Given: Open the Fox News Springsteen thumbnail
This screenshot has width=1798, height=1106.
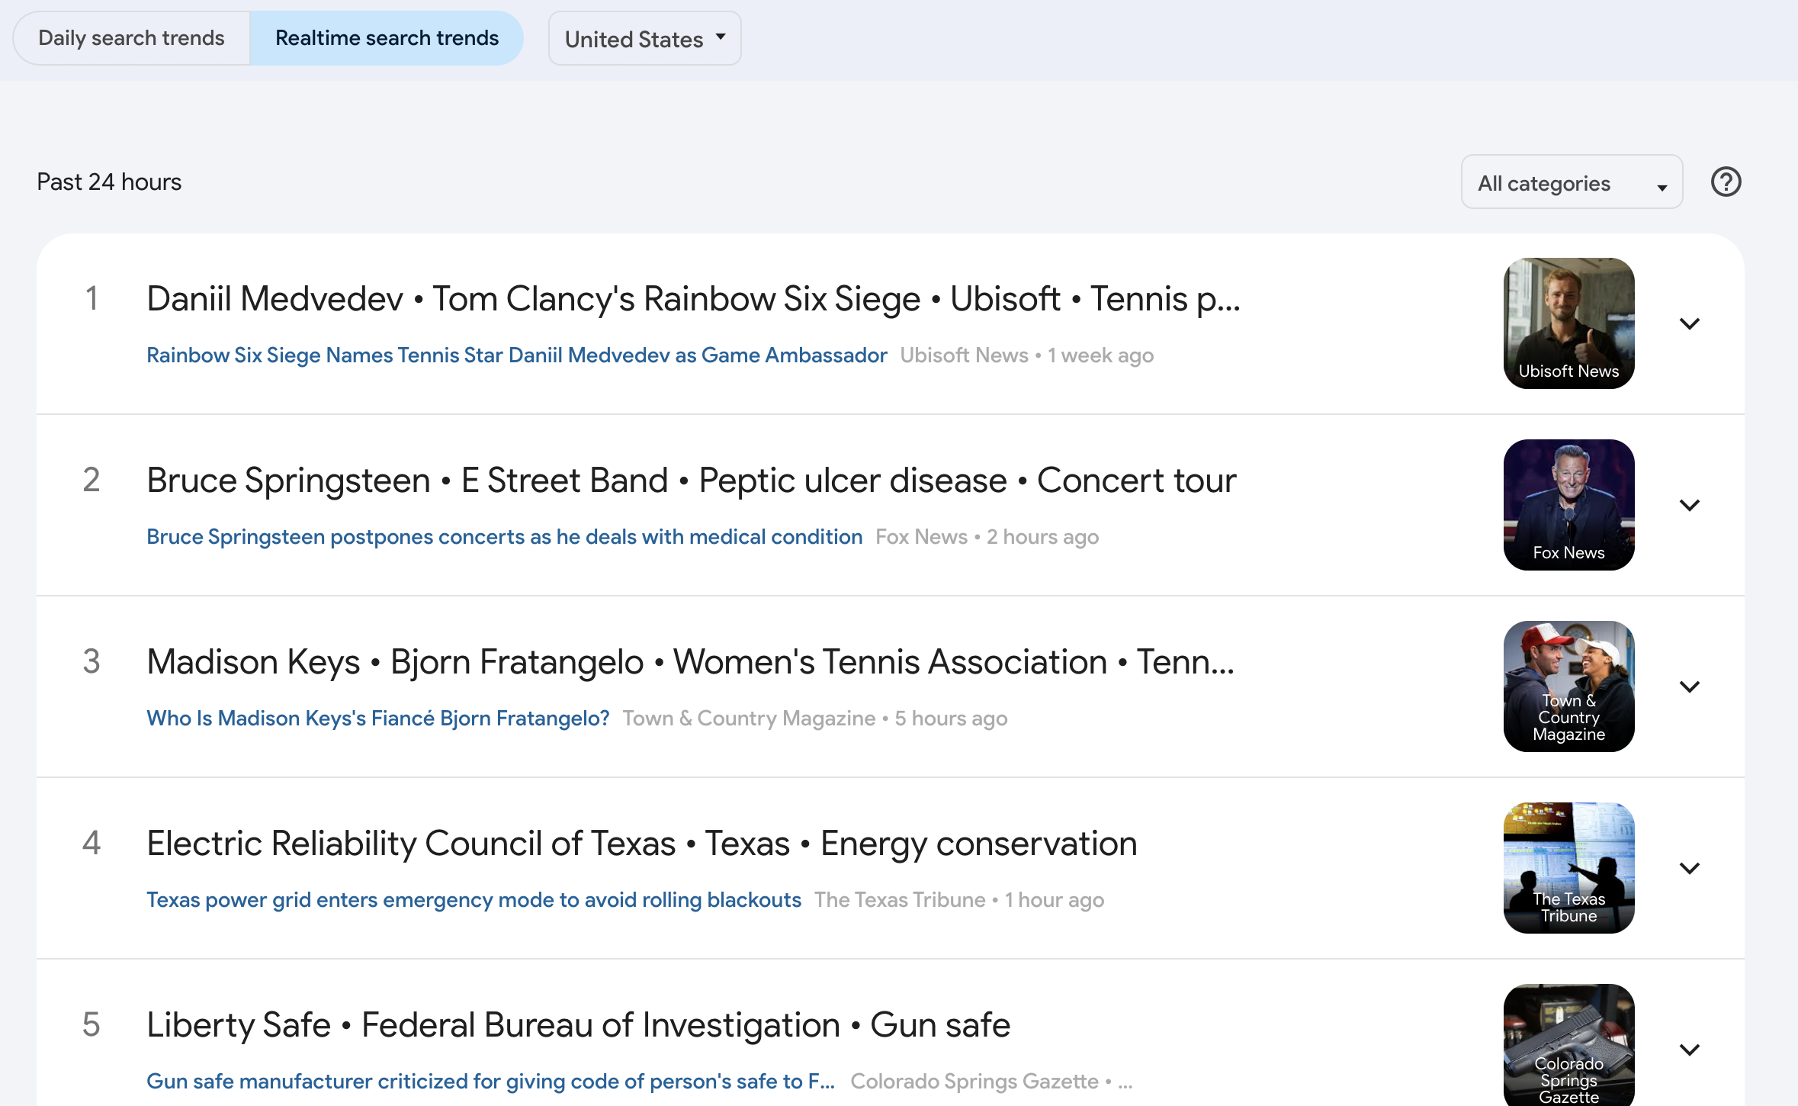Looking at the screenshot, I should pos(1568,505).
